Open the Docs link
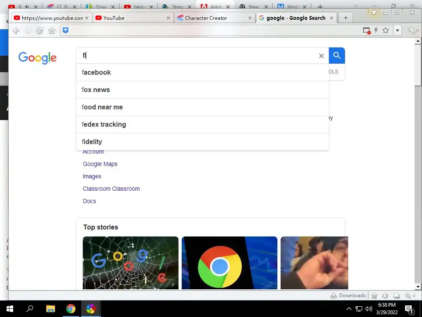 pos(89,201)
